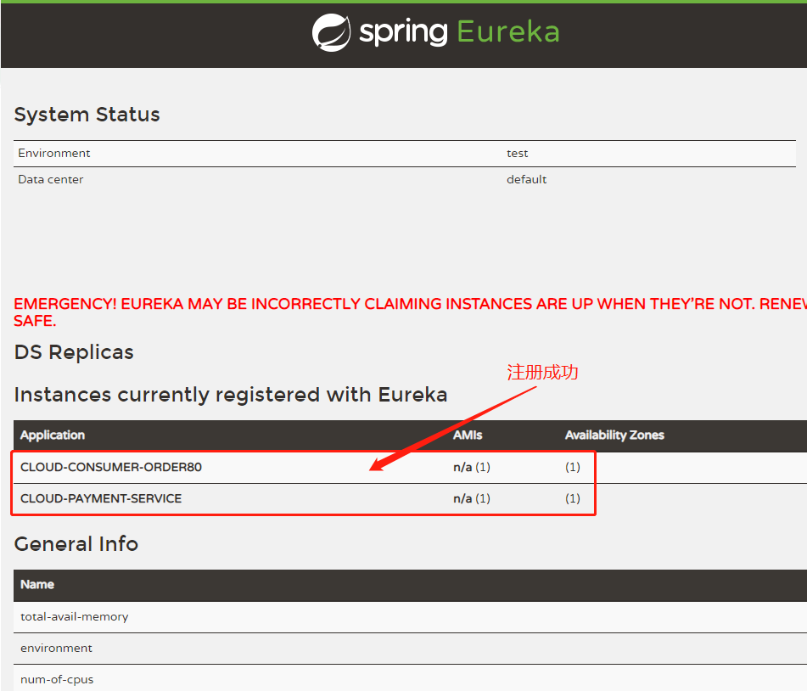Select the CLOUD-CONSUMER-ORDER80 application name

pyautogui.click(x=111, y=467)
